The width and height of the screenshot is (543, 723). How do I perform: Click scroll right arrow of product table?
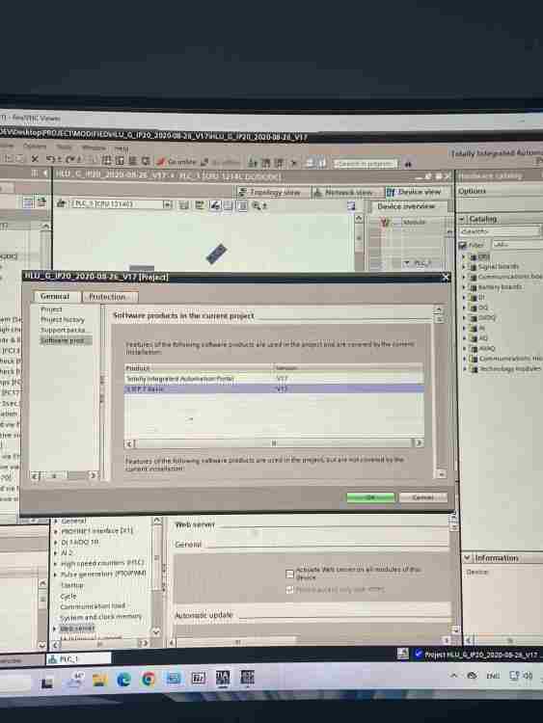tap(419, 442)
